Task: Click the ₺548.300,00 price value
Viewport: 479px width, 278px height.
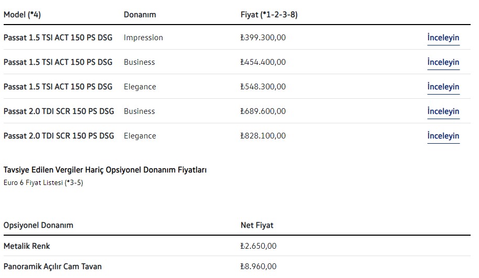Action: pos(263,87)
